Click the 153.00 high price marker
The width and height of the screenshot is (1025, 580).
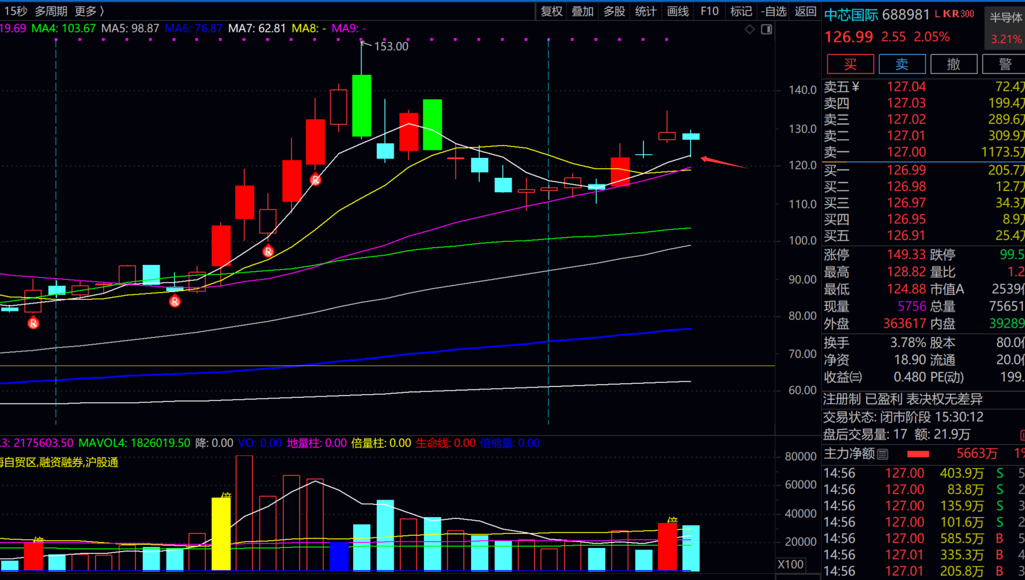(391, 46)
